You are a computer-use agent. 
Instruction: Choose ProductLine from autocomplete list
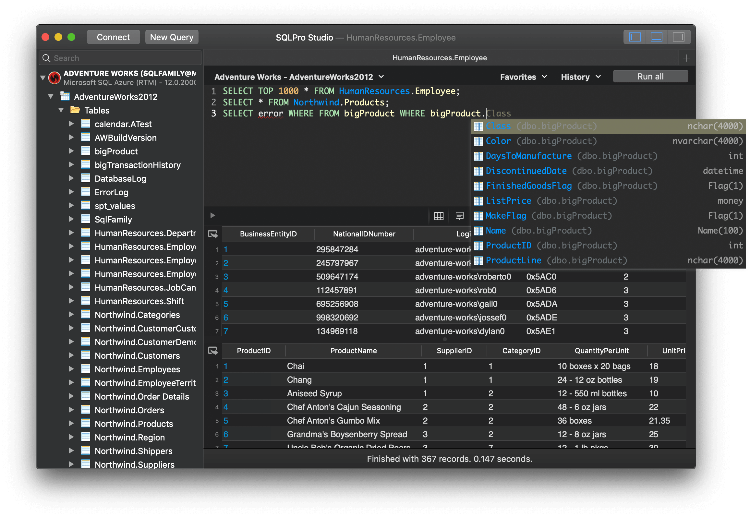[608, 260]
